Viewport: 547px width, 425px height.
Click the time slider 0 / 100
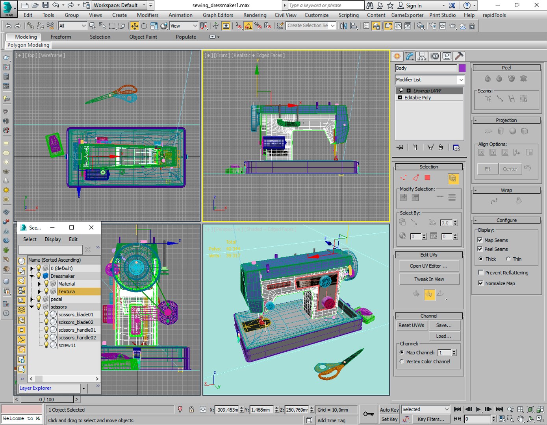click(46, 399)
